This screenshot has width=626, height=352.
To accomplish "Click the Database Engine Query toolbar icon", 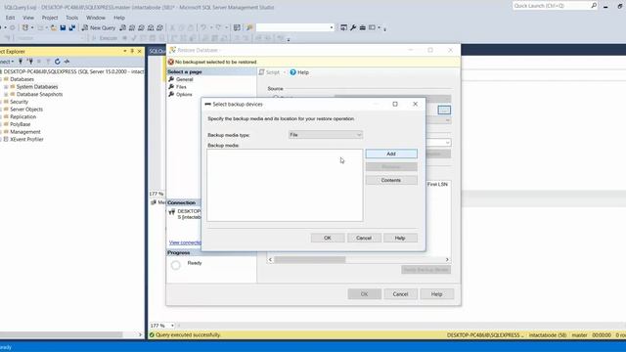I will (x=122, y=27).
